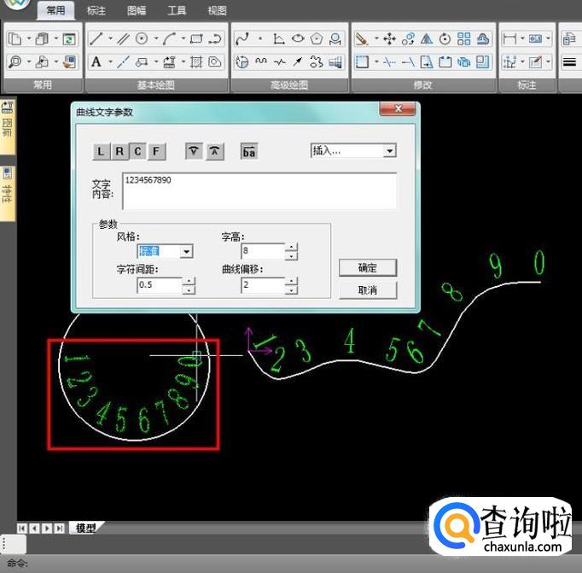Toggle center alignment C button
Screen dimensions: 582x573
[x=137, y=151]
